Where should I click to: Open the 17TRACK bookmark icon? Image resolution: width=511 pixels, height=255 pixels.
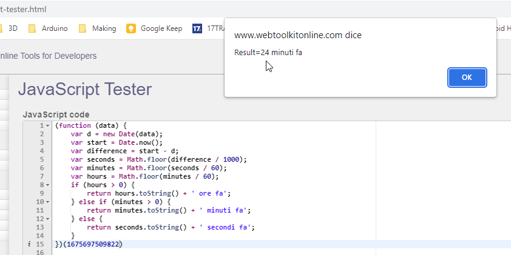click(x=197, y=28)
